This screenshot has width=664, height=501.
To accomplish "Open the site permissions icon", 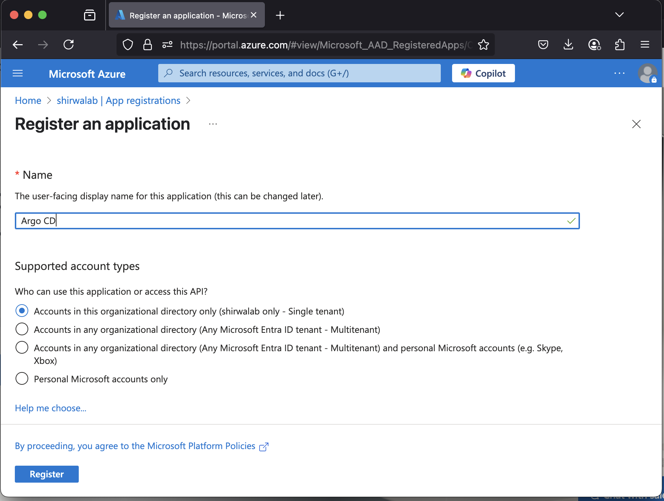I will pos(167,45).
